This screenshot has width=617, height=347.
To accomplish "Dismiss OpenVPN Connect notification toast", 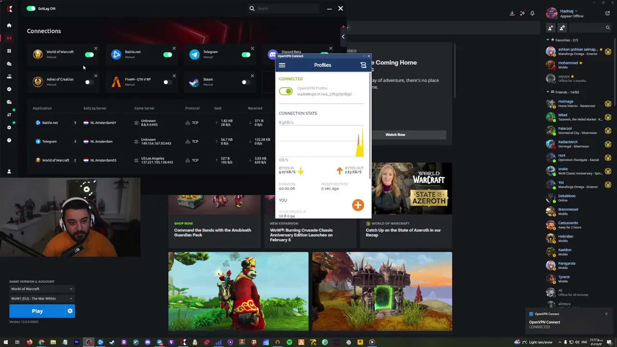I will [606, 314].
